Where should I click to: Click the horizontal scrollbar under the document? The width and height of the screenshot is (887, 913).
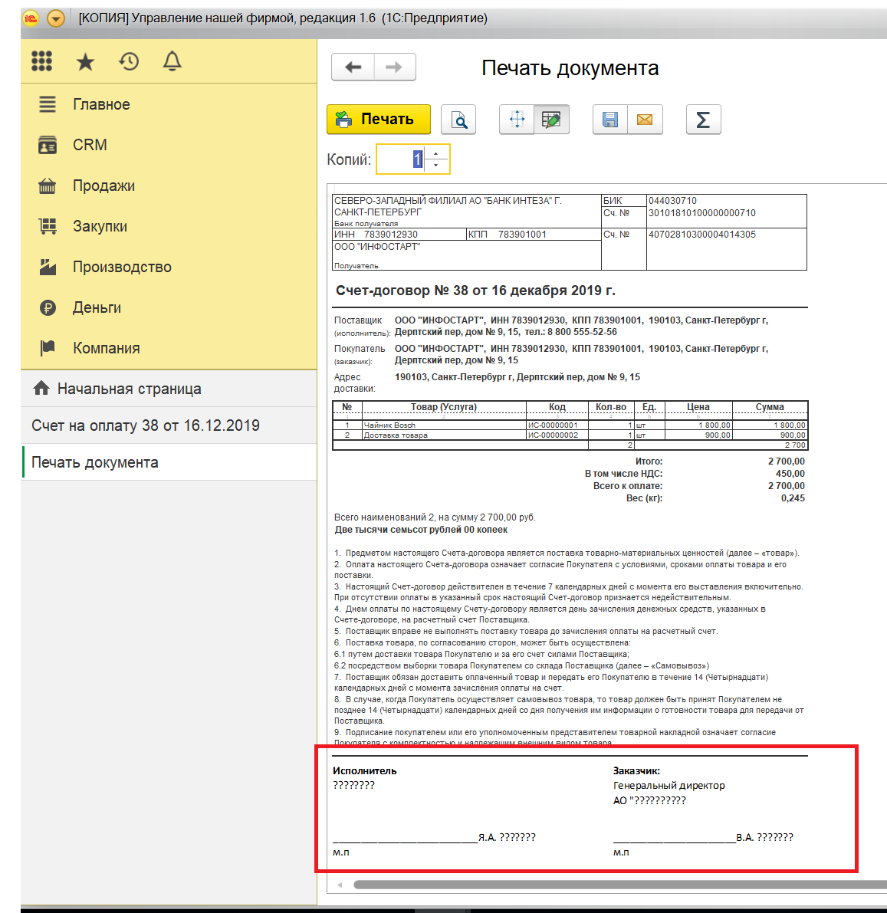point(619,885)
